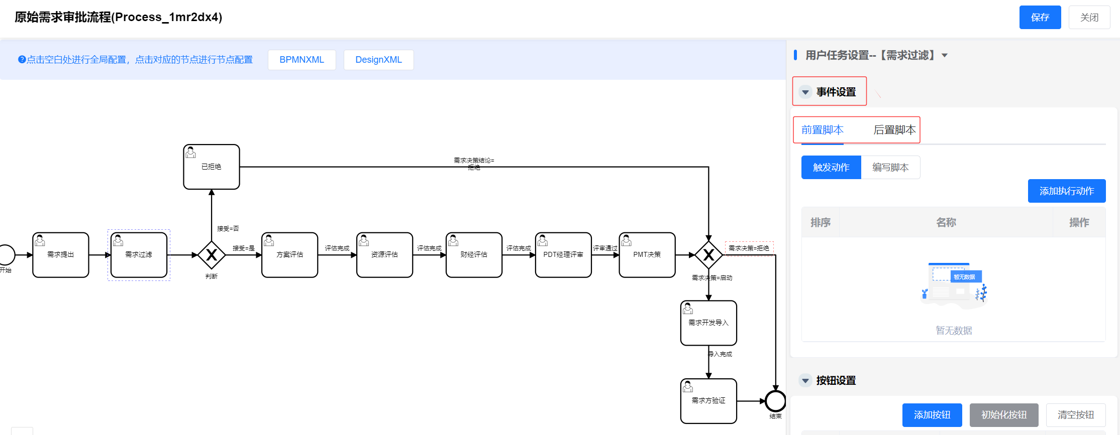Select the 触发动作 mode option
Viewport: 1120px width, 435px height.
click(831, 168)
